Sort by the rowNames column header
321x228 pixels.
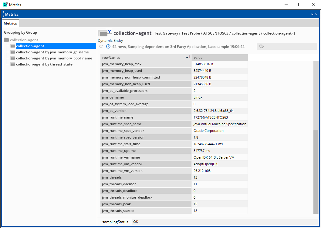(143, 58)
